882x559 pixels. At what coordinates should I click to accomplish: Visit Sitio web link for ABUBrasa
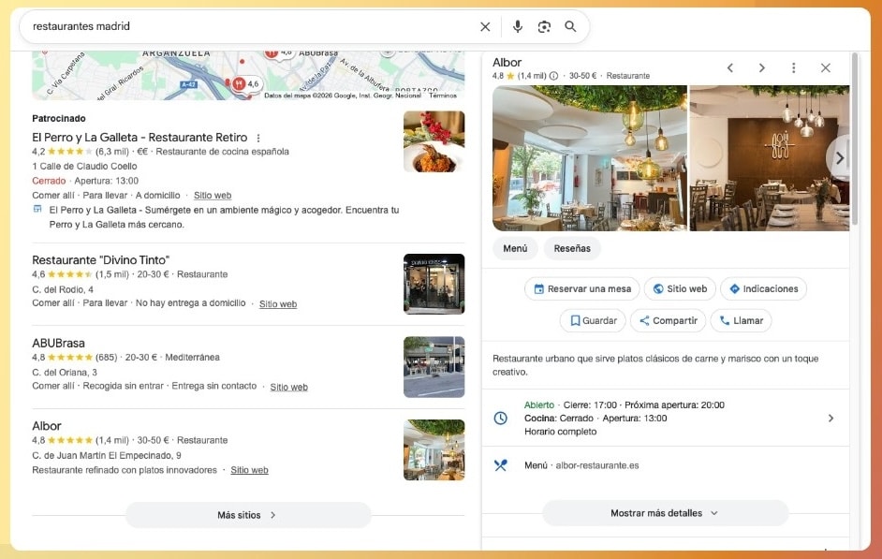click(288, 387)
